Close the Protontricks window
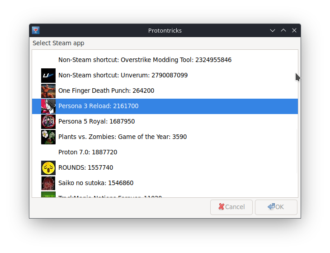This screenshot has height=253, width=330. [x=294, y=30]
